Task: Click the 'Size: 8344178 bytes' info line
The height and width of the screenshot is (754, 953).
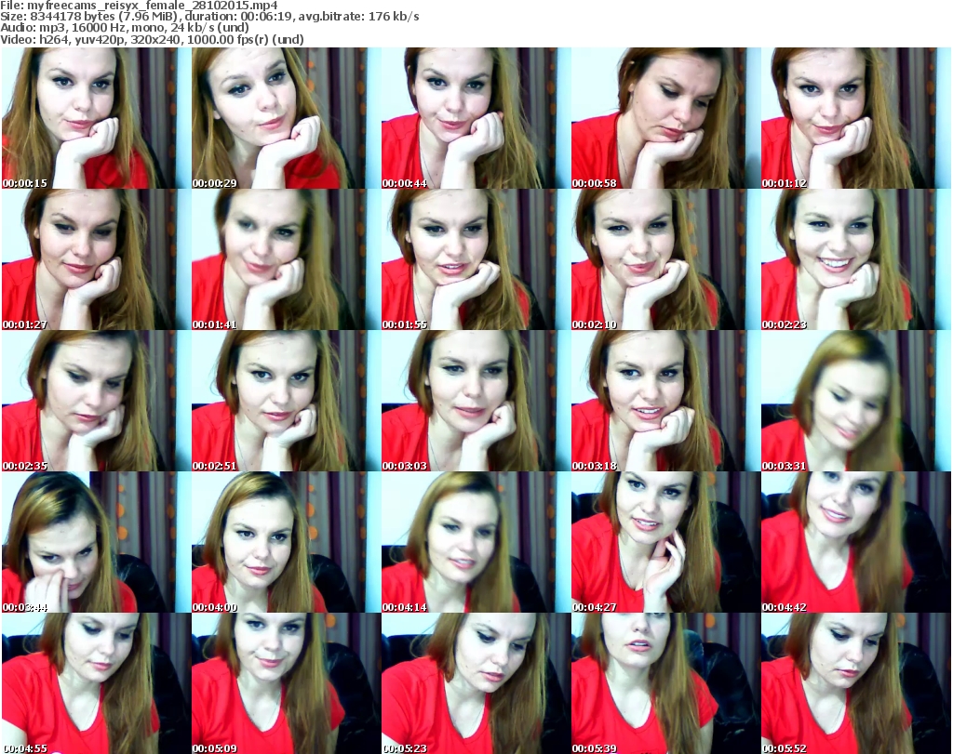Action: 209,17
